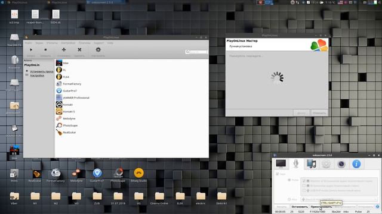This screenshot has height=214, width=382.
Task: Expand the Alsa device dropdown in vokoscreen
Action: 339,199
